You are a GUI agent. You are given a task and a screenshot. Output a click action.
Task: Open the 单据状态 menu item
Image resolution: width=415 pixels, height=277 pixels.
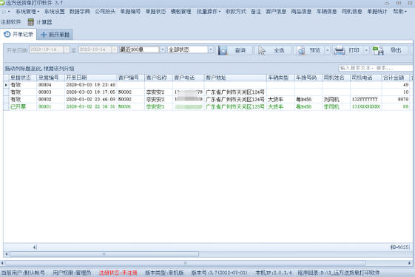click(x=155, y=11)
